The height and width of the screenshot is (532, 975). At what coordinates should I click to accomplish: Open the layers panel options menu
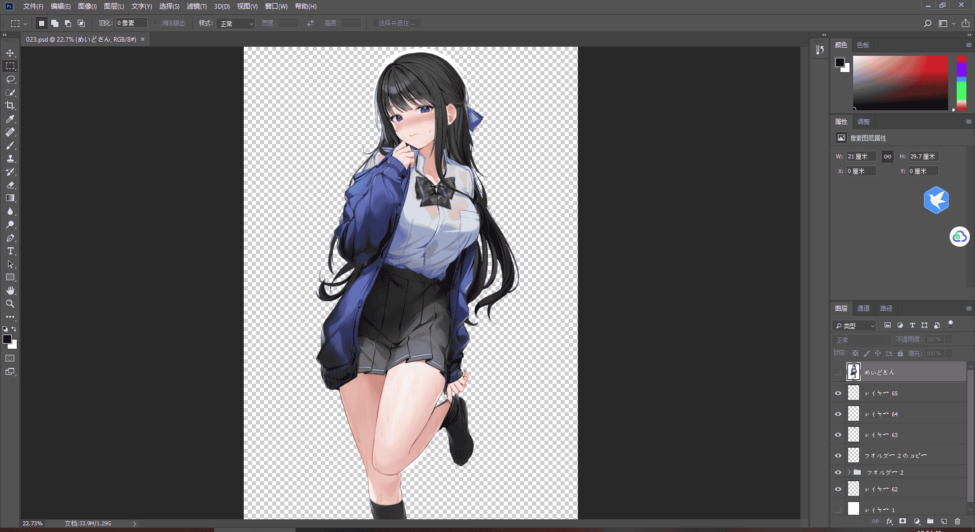coord(968,308)
